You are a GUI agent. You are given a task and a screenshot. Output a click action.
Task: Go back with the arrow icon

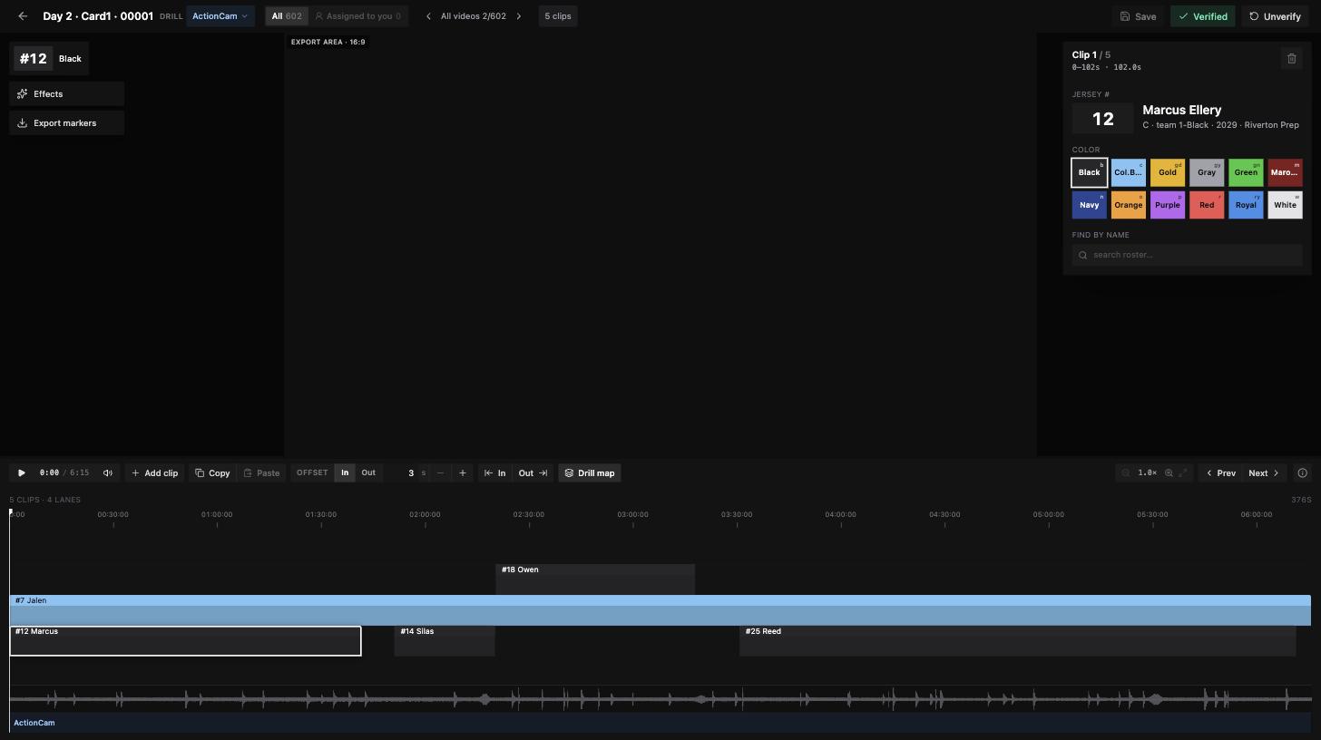tap(23, 16)
